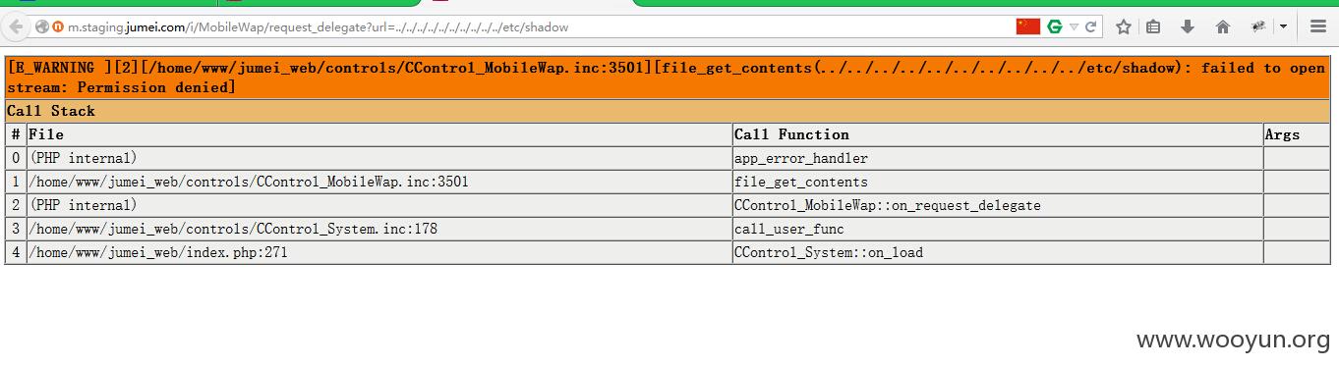Expand the address bar history dropdown triangle

(1075, 27)
